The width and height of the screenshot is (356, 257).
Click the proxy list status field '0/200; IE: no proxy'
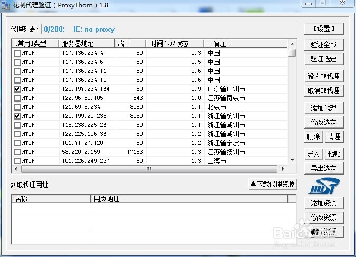pyautogui.click(x=169, y=29)
